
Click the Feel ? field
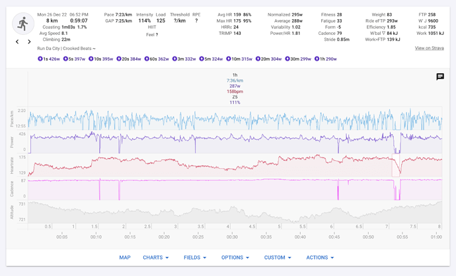(152, 35)
